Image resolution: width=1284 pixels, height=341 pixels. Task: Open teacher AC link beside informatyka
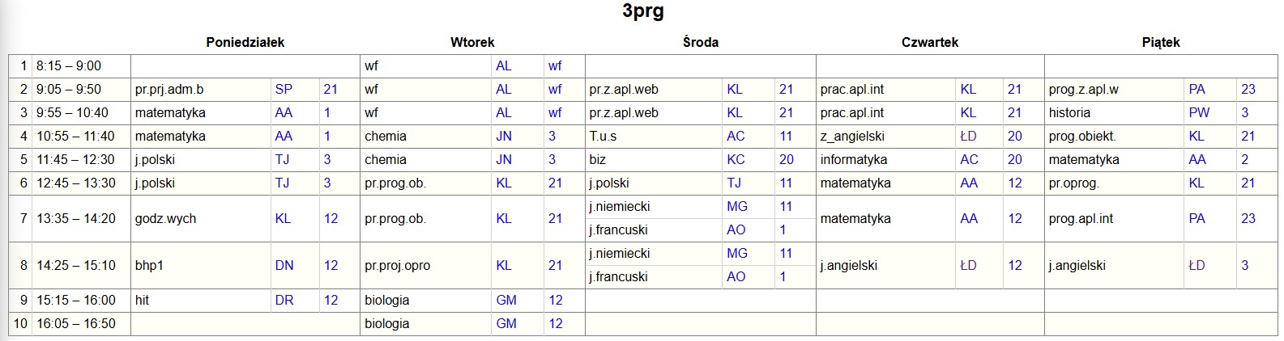[x=969, y=160]
